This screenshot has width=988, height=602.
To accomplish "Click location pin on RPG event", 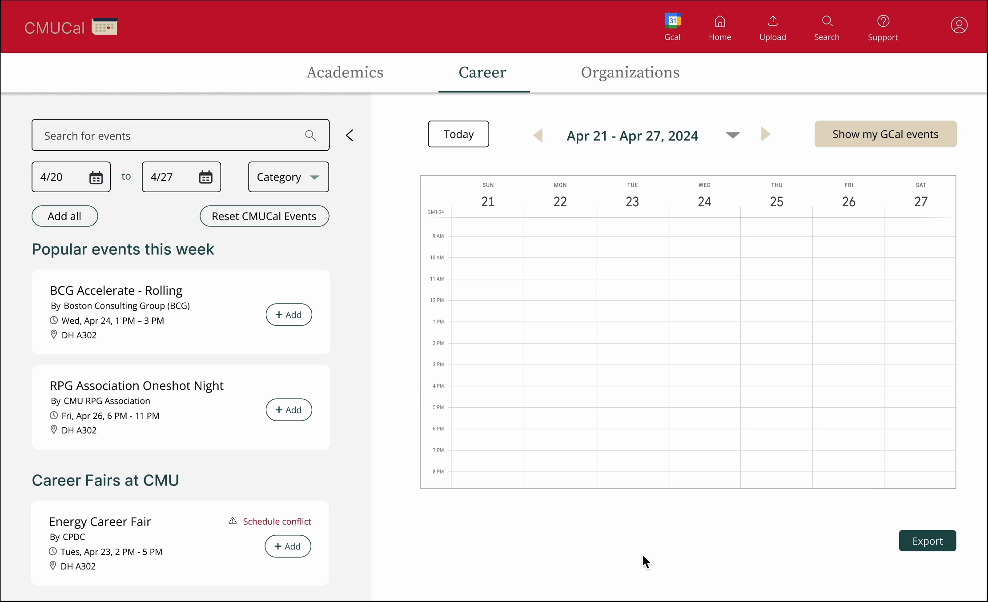I will [54, 429].
